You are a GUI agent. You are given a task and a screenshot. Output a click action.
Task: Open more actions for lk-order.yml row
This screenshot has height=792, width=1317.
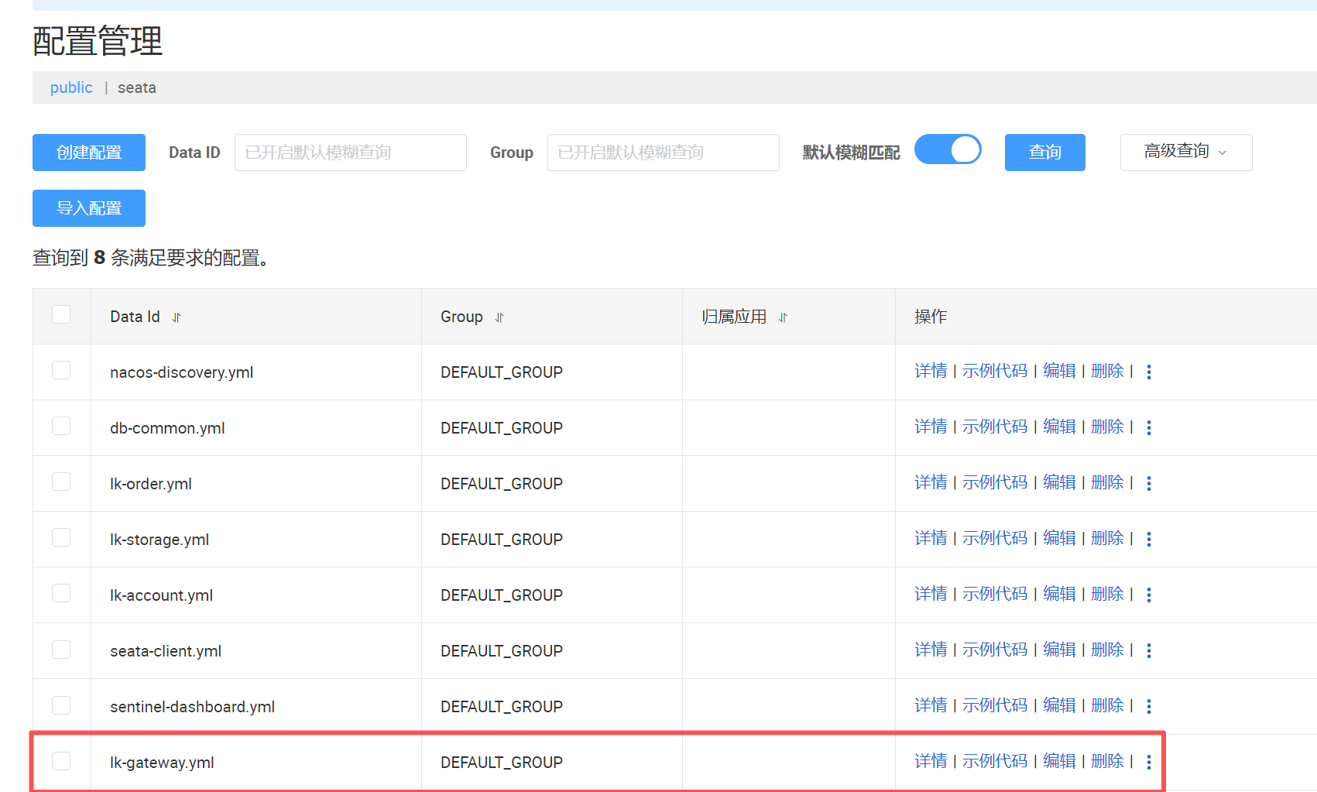tap(1149, 483)
